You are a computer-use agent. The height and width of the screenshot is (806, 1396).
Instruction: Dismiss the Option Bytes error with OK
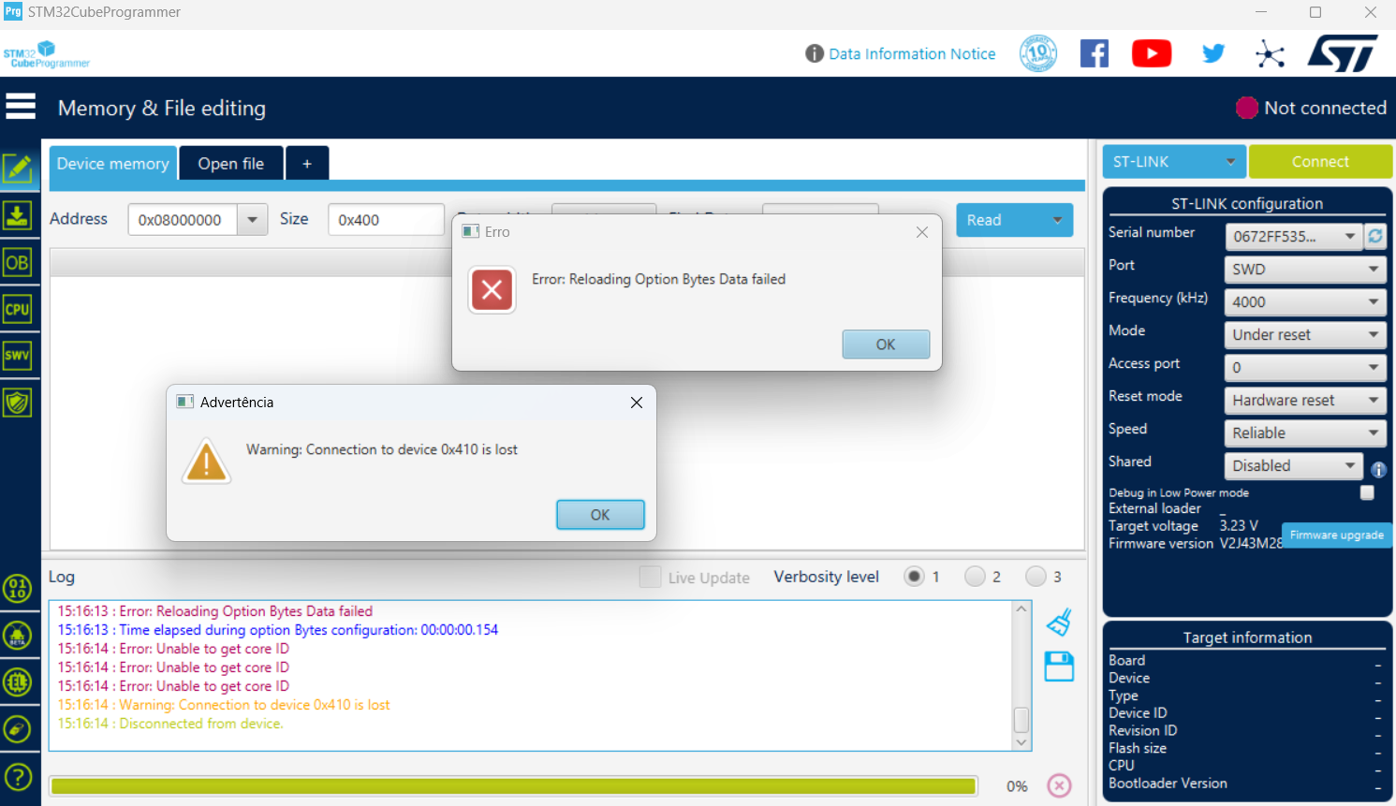tap(885, 344)
